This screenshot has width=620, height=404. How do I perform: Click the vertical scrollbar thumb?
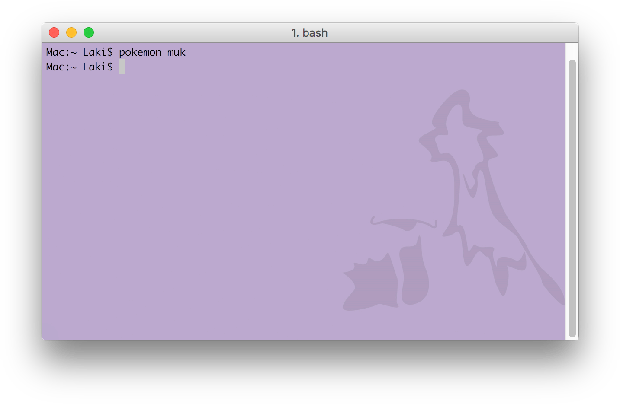(572, 198)
